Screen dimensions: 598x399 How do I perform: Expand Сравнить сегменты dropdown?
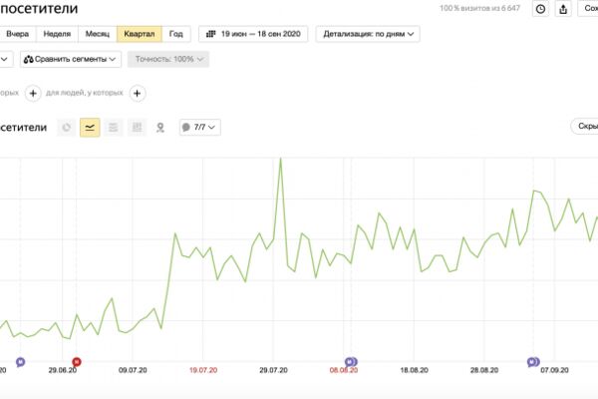pyautogui.click(x=71, y=59)
